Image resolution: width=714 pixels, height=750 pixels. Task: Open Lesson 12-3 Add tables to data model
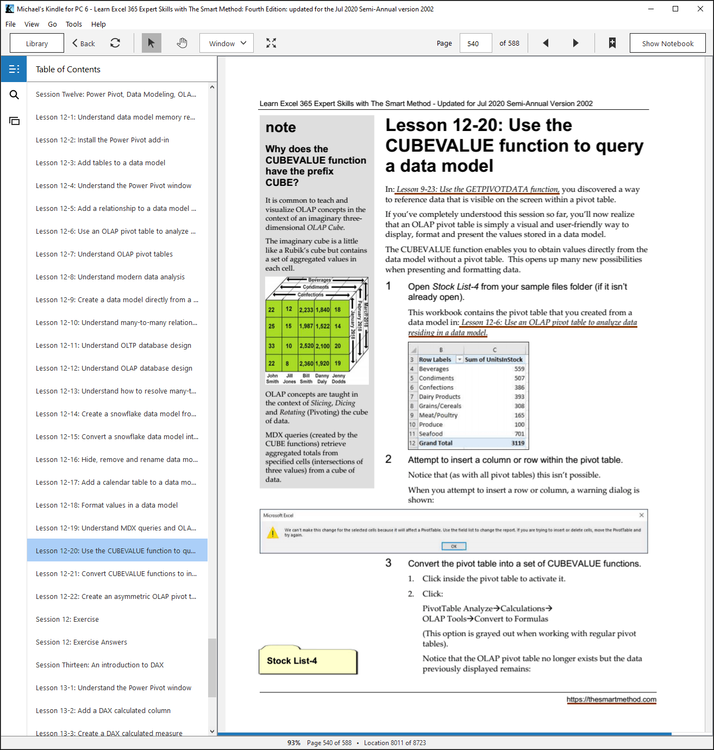(117, 162)
